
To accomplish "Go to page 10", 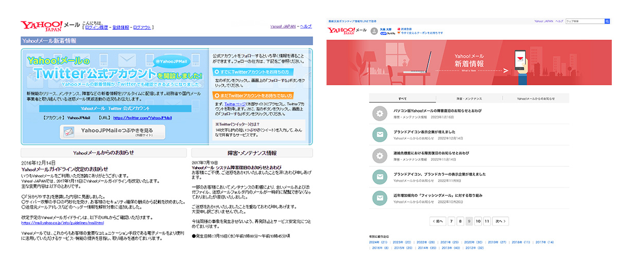I will pos(478,221).
